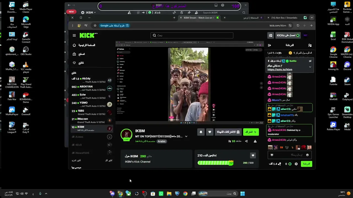
Task: Open WhatsApp from the taskbar
Action: tap(161, 194)
